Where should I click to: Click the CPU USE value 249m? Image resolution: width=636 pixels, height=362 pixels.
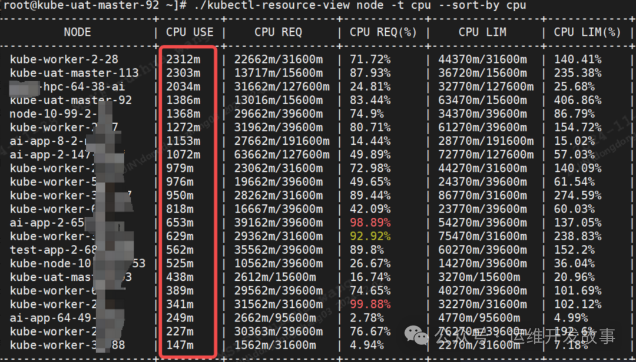pyautogui.click(x=180, y=318)
